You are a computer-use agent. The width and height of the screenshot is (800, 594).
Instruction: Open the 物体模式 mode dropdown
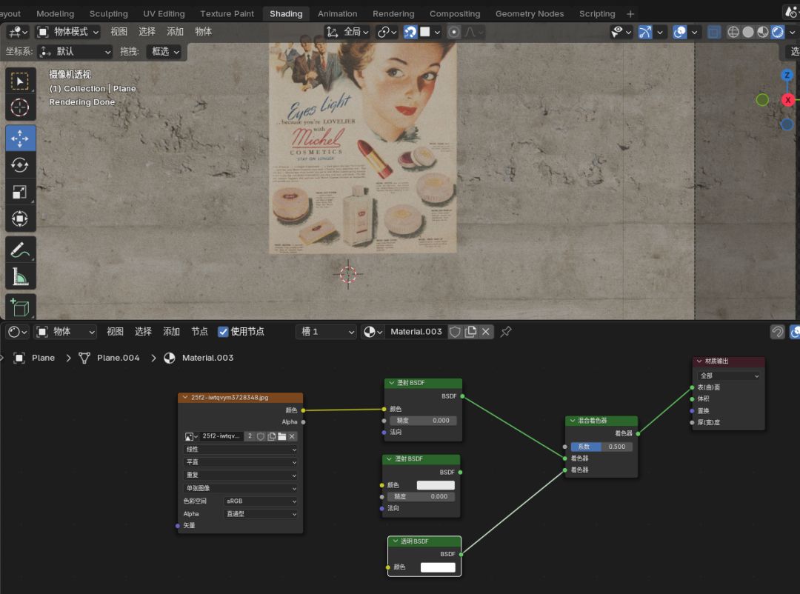point(67,32)
